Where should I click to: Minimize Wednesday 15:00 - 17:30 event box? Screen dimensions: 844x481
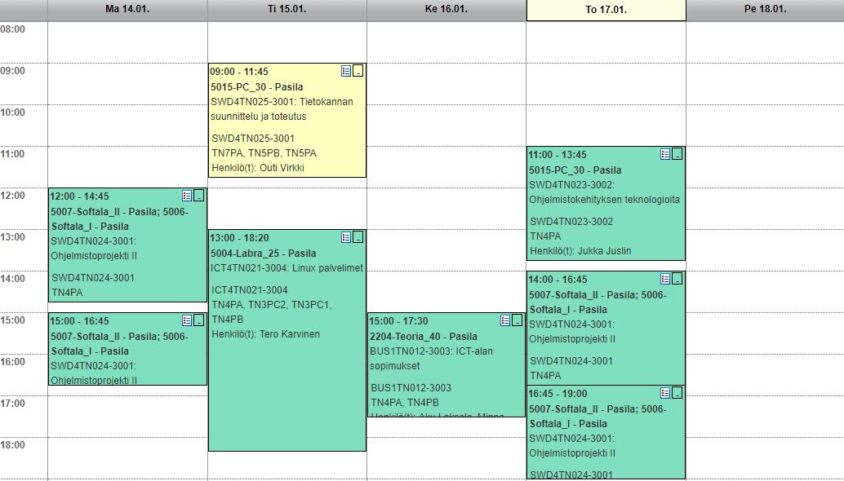(x=518, y=320)
